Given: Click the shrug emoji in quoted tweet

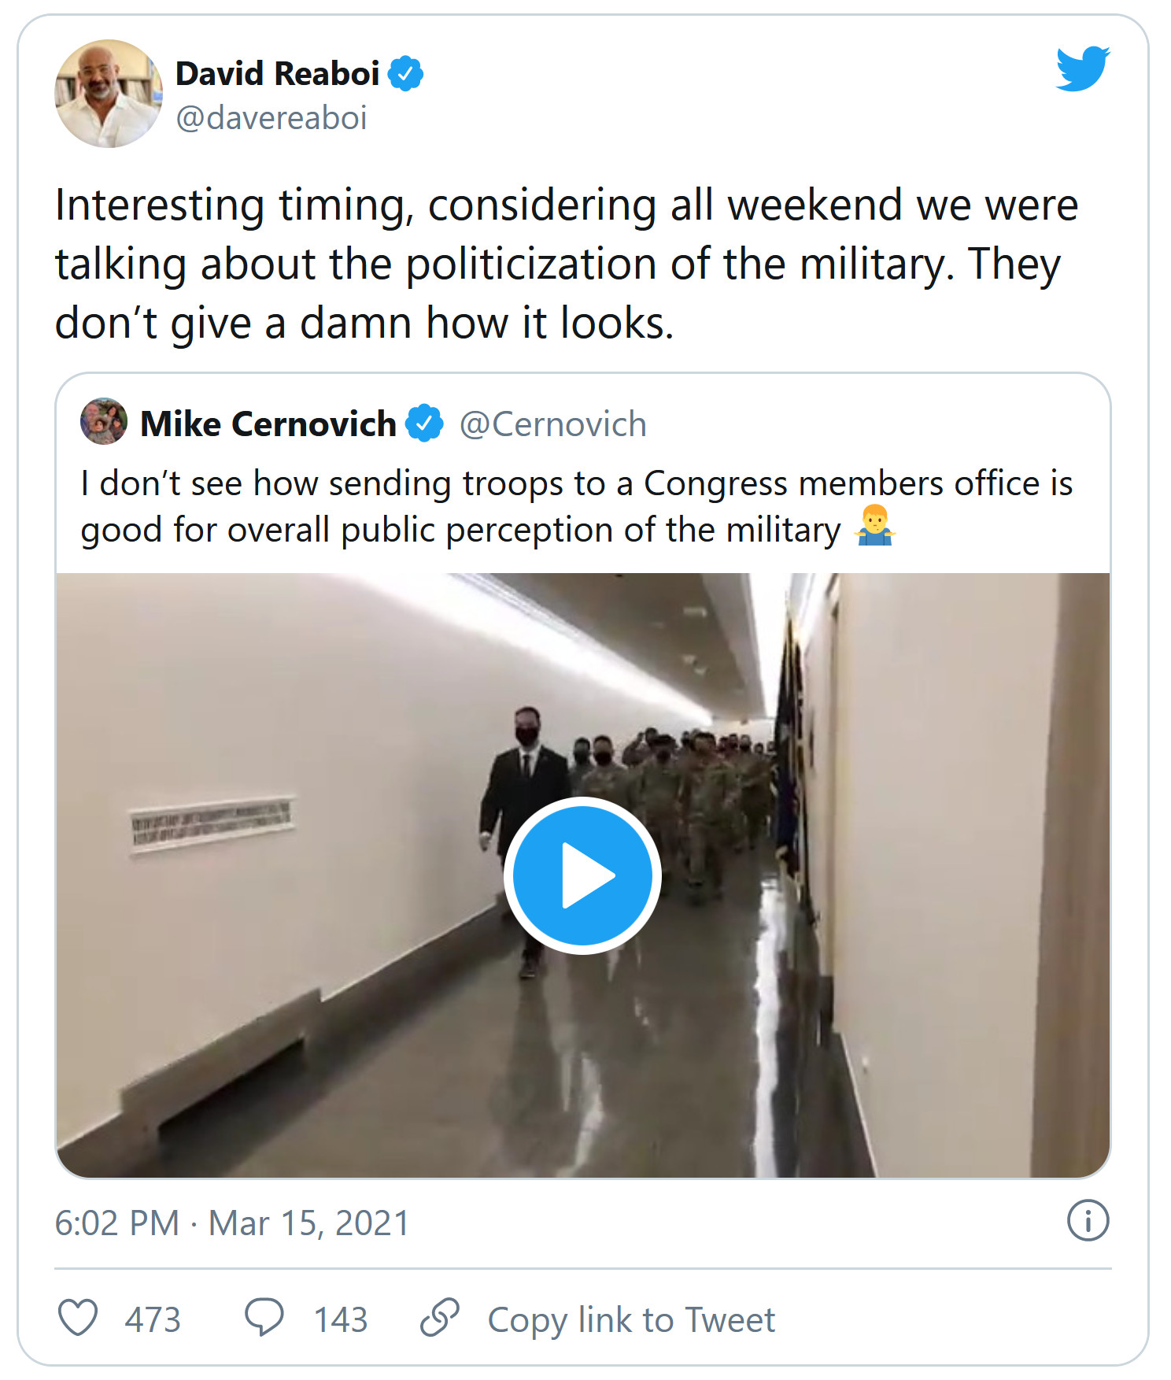Looking at the screenshot, I should click(874, 528).
